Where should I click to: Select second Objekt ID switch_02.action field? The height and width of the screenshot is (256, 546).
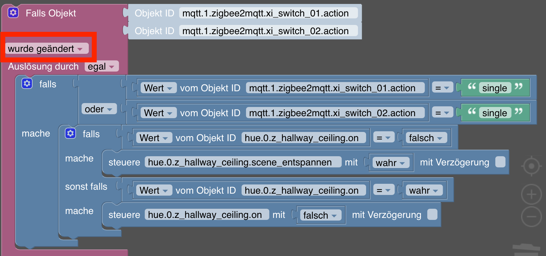pos(268,31)
